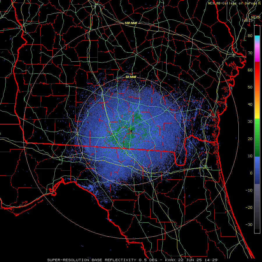Click the 70 value on the dBZ scale
This screenshot has height=262, width=262.
pos(250,53)
